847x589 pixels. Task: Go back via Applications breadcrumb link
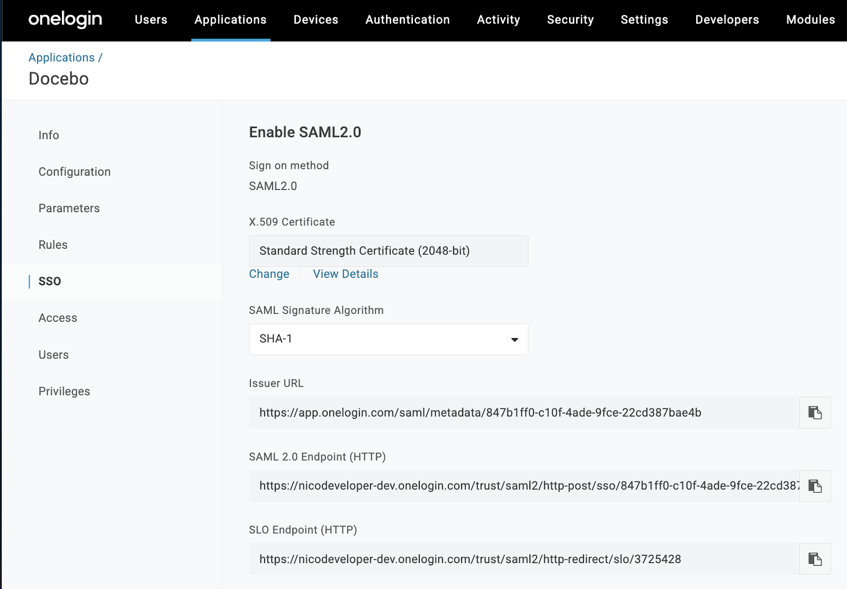point(61,57)
